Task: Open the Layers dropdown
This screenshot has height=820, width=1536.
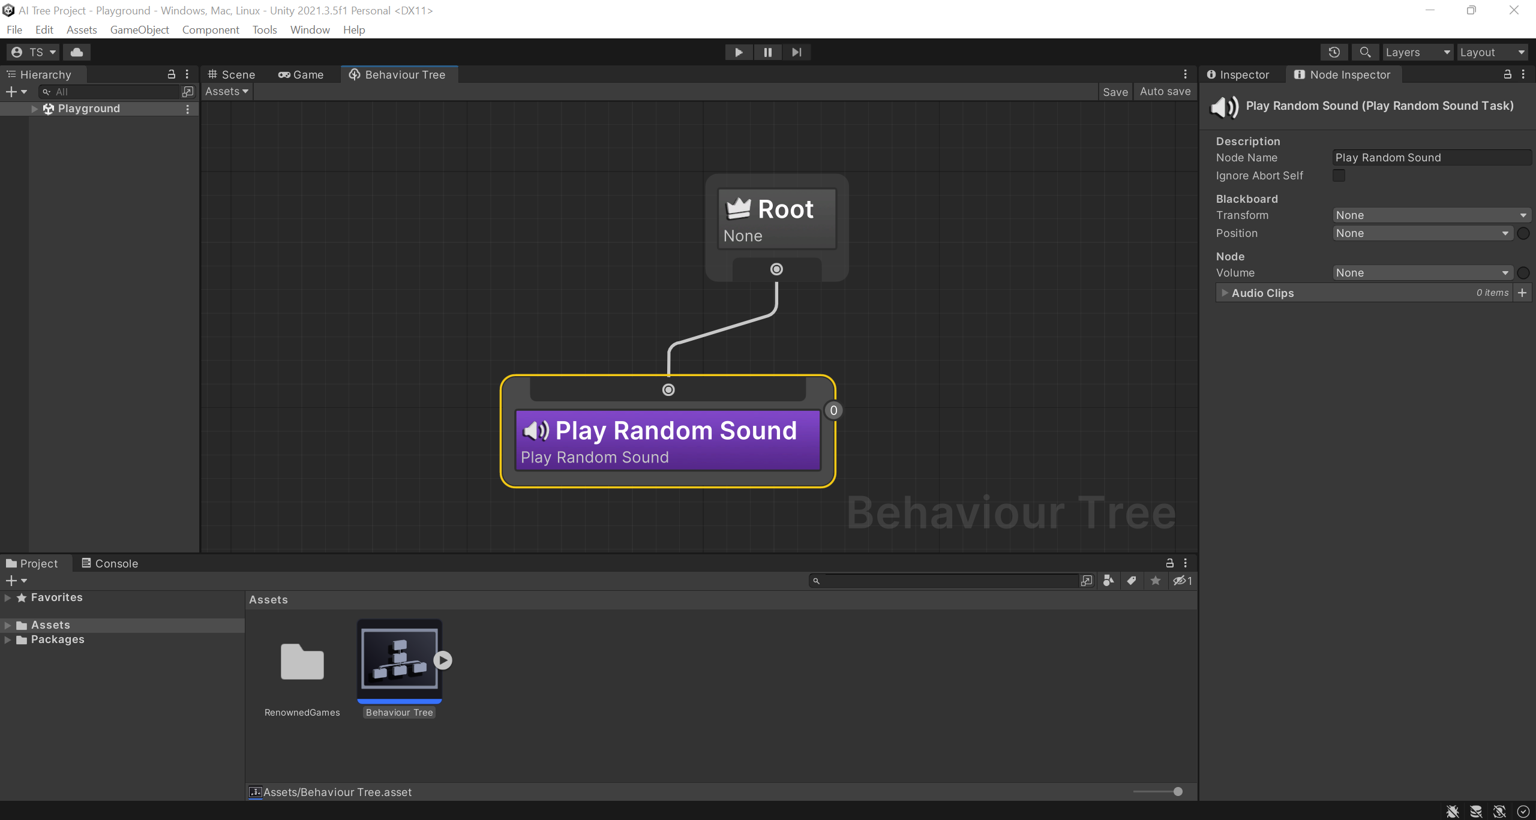Action: tap(1417, 52)
